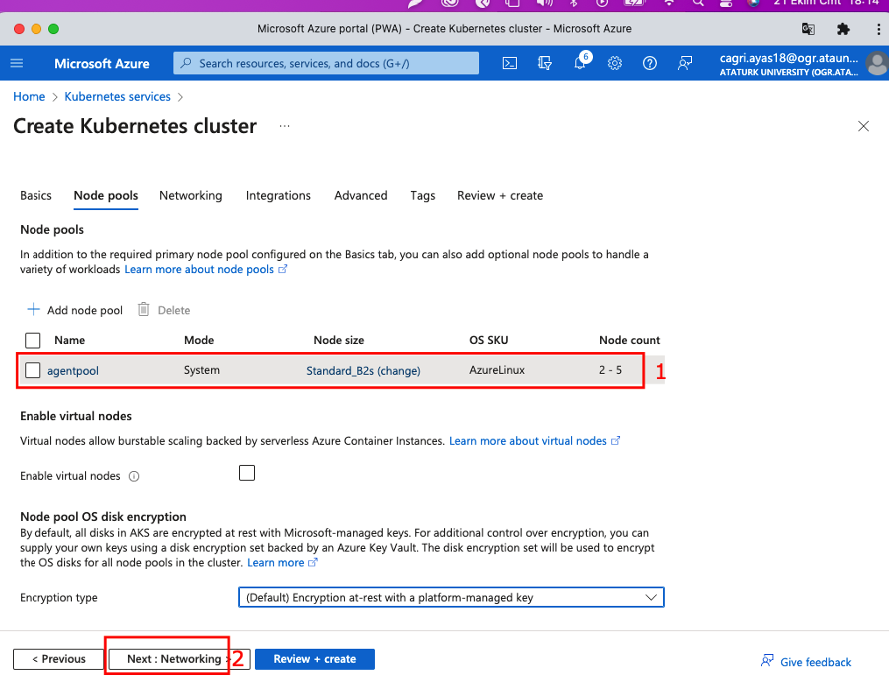Switch to the Integrations tab
This screenshot has height=682, width=889.
(x=278, y=195)
